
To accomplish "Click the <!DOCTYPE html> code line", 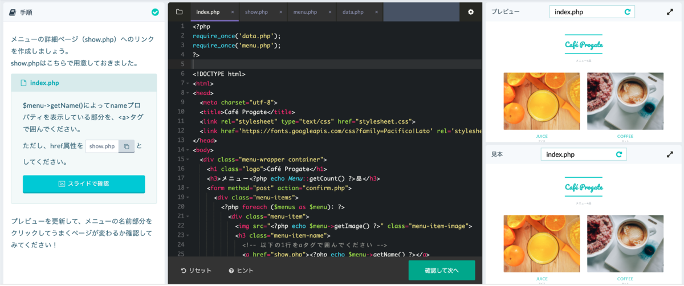I will coord(219,74).
